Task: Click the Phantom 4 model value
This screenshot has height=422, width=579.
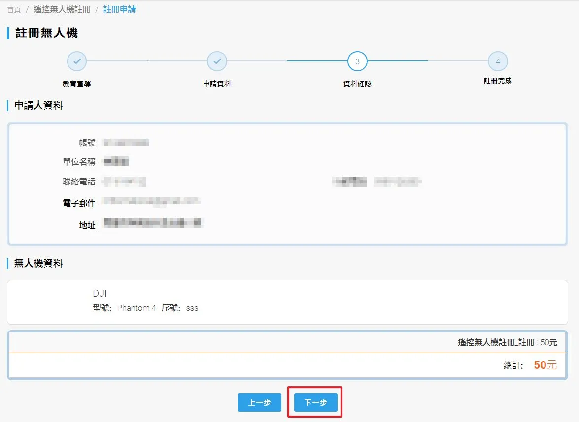Action: [136, 308]
